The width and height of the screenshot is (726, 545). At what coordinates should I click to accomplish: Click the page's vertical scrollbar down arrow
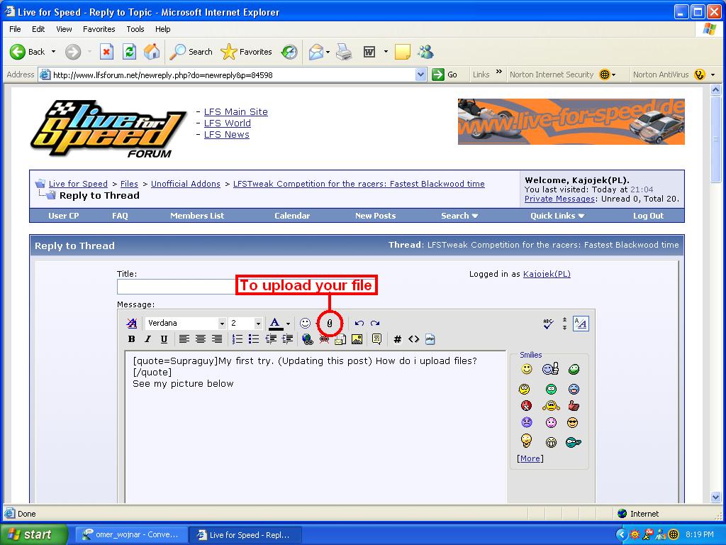coord(716,497)
